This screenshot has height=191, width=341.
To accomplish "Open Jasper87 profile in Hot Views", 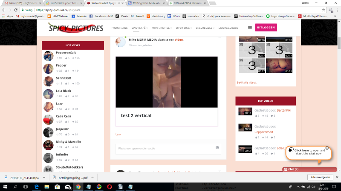I will [x=62, y=129].
